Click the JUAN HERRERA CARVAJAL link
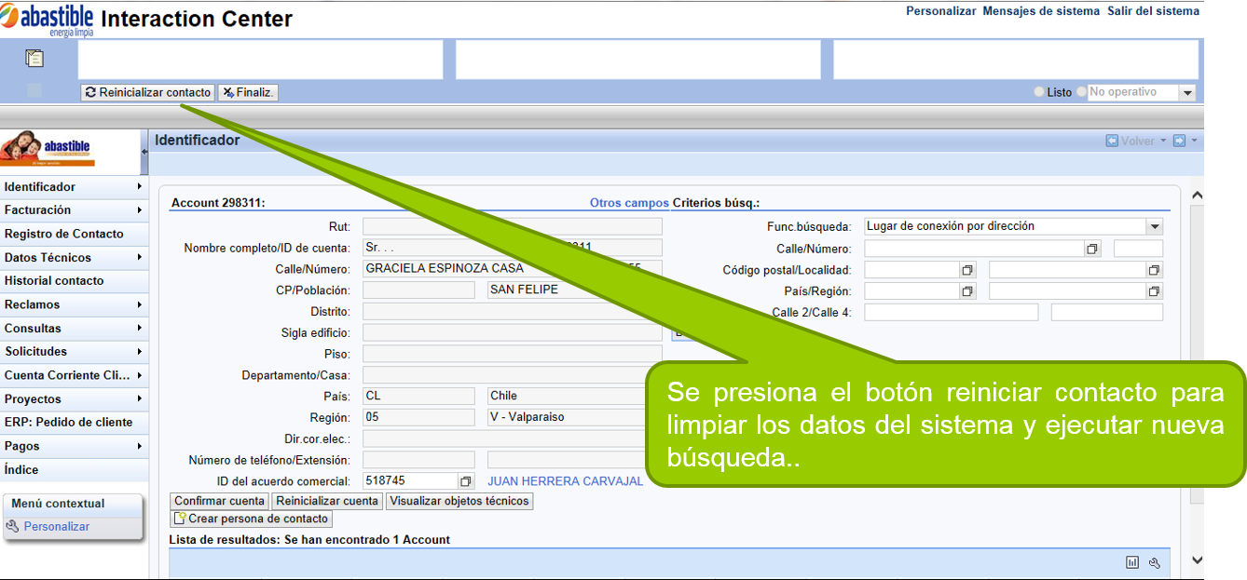1247x580 pixels. (566, 481)
